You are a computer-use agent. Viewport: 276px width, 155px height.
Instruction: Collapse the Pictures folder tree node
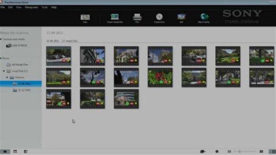(x=7, y=77)
